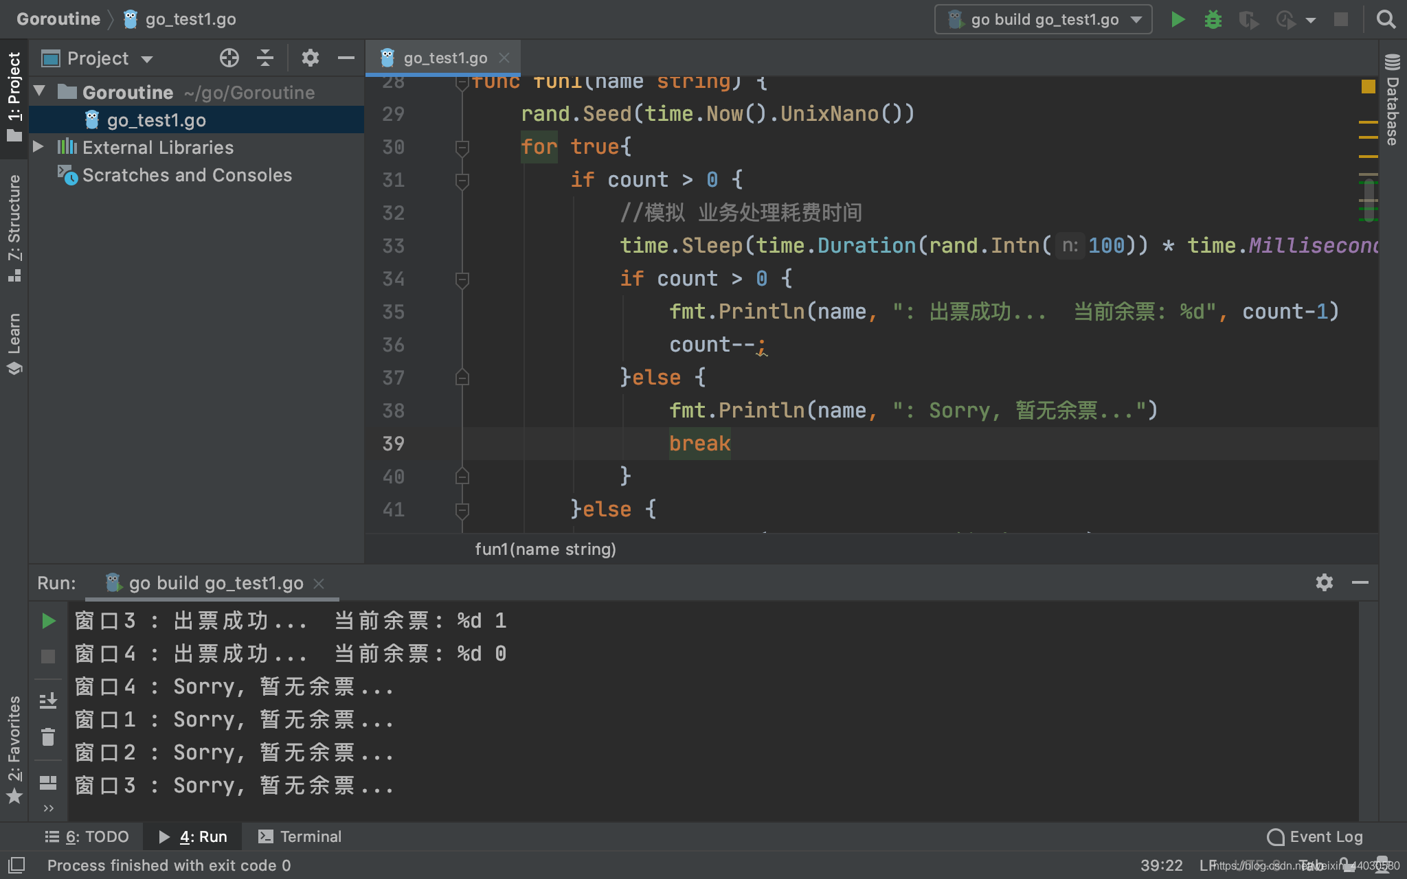Viewport: 1407px width, 879px height.
Task: Place cursor on break statement line 39
Action: pos(699,444)
